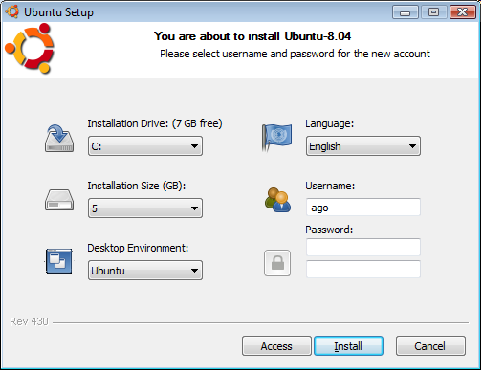Click the first Password input field

(x=363, y=247)
